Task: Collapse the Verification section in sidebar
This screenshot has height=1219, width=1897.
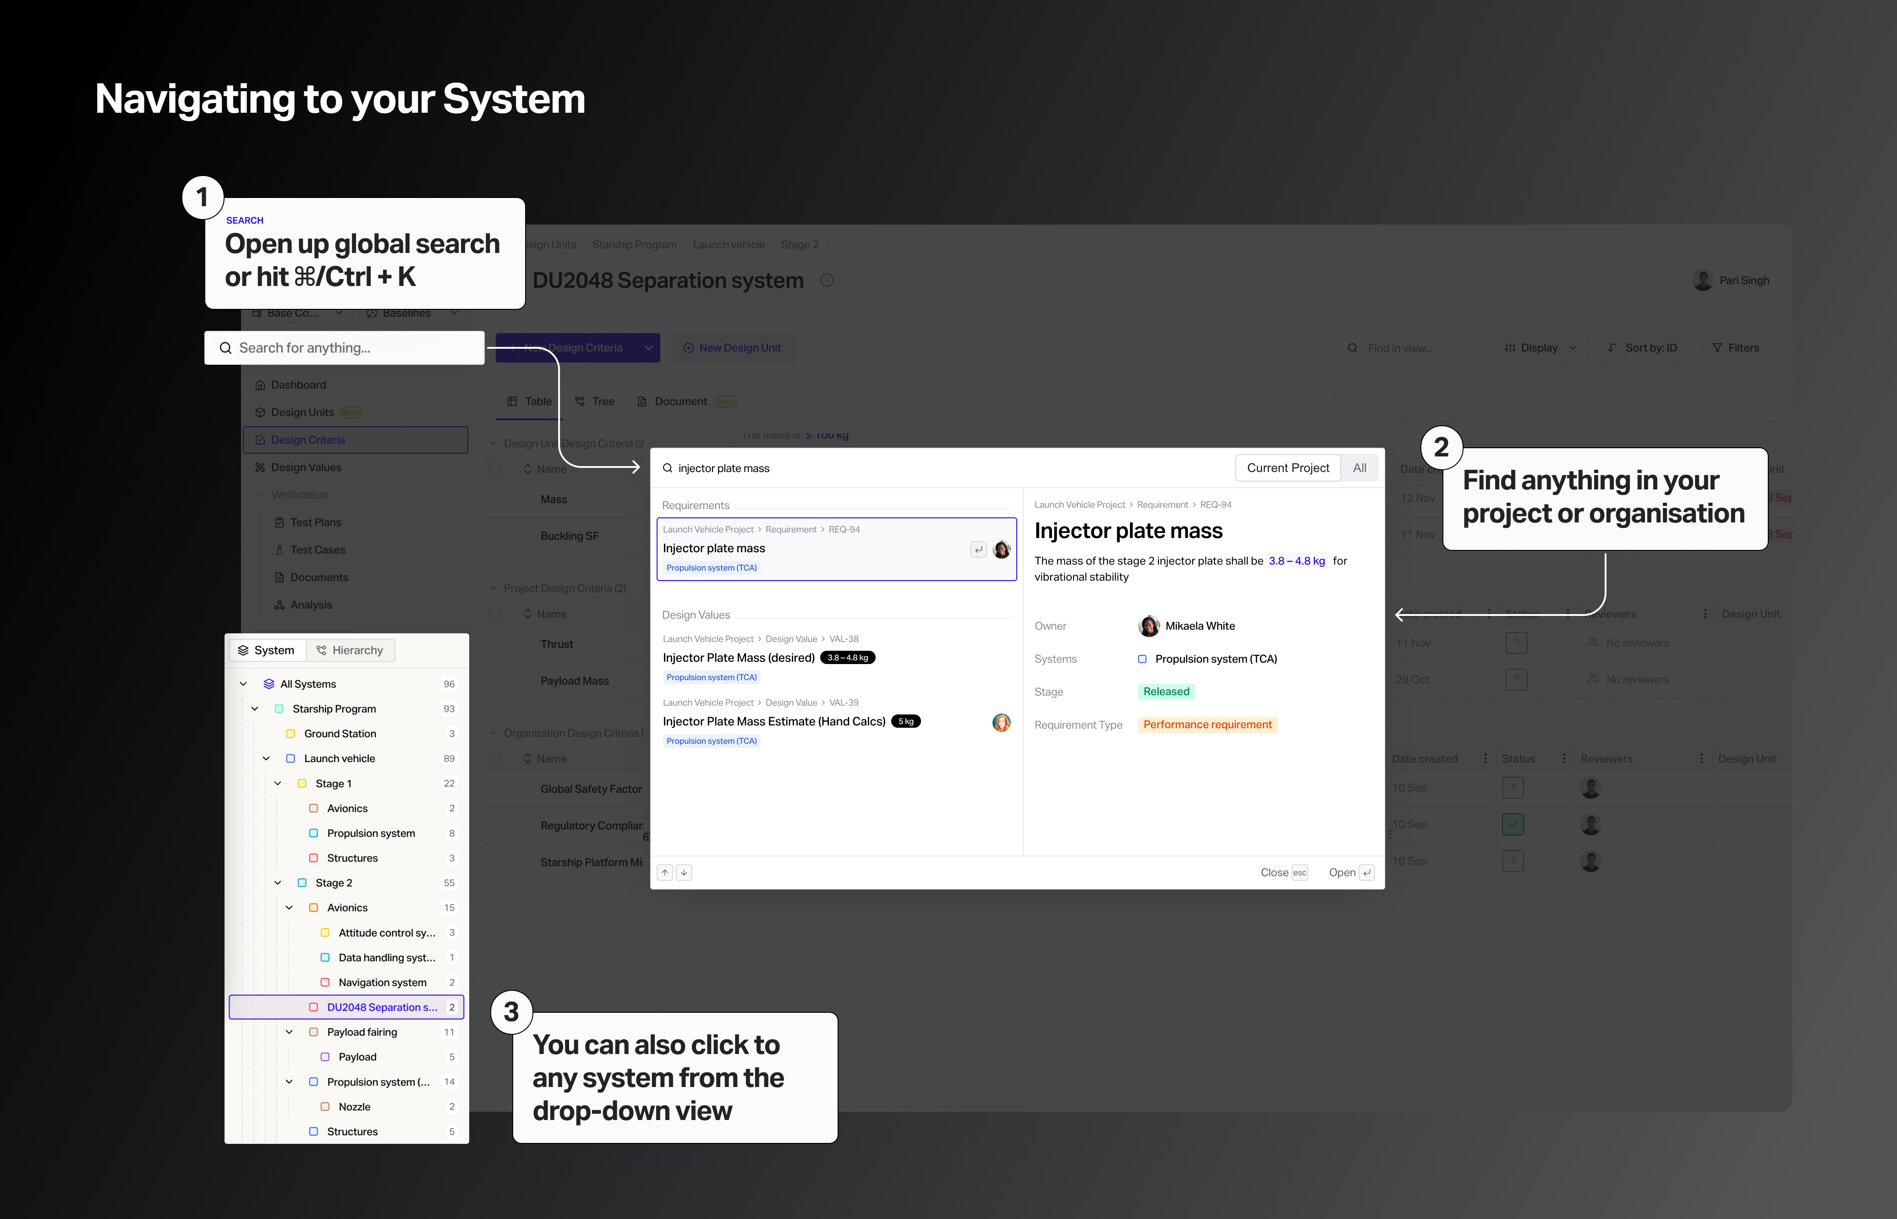Action: (260, 495)
